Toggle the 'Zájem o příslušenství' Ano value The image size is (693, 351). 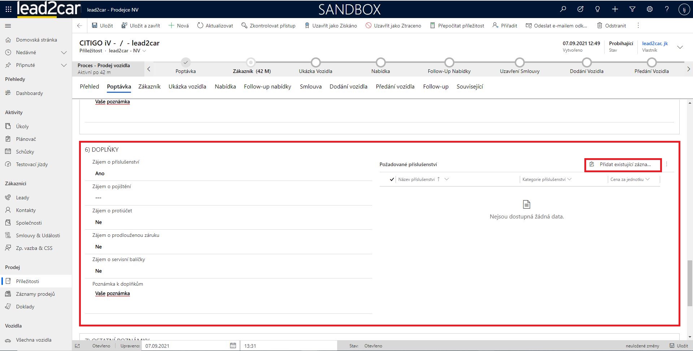(100, 174)
